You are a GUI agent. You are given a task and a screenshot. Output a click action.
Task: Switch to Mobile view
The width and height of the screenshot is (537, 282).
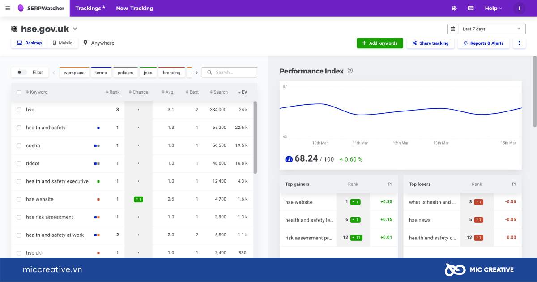point(62,43)
